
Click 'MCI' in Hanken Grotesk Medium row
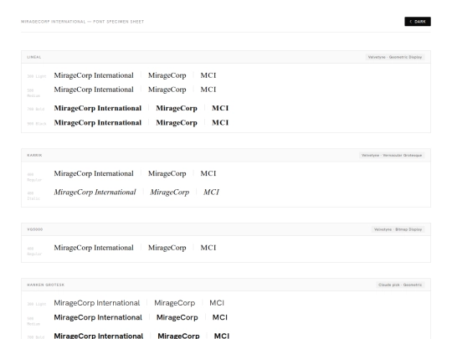coord(220,317)
